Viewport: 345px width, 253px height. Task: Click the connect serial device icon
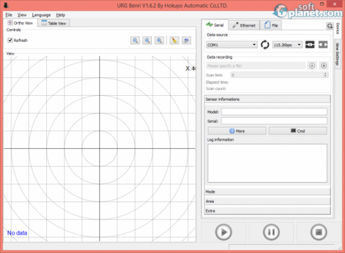pos(310,45)
